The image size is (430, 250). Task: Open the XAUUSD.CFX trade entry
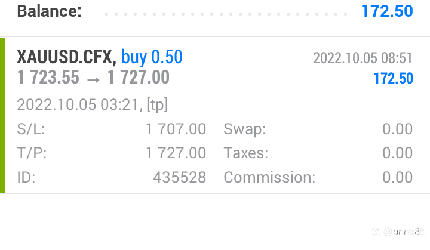(x=215, y=115)
